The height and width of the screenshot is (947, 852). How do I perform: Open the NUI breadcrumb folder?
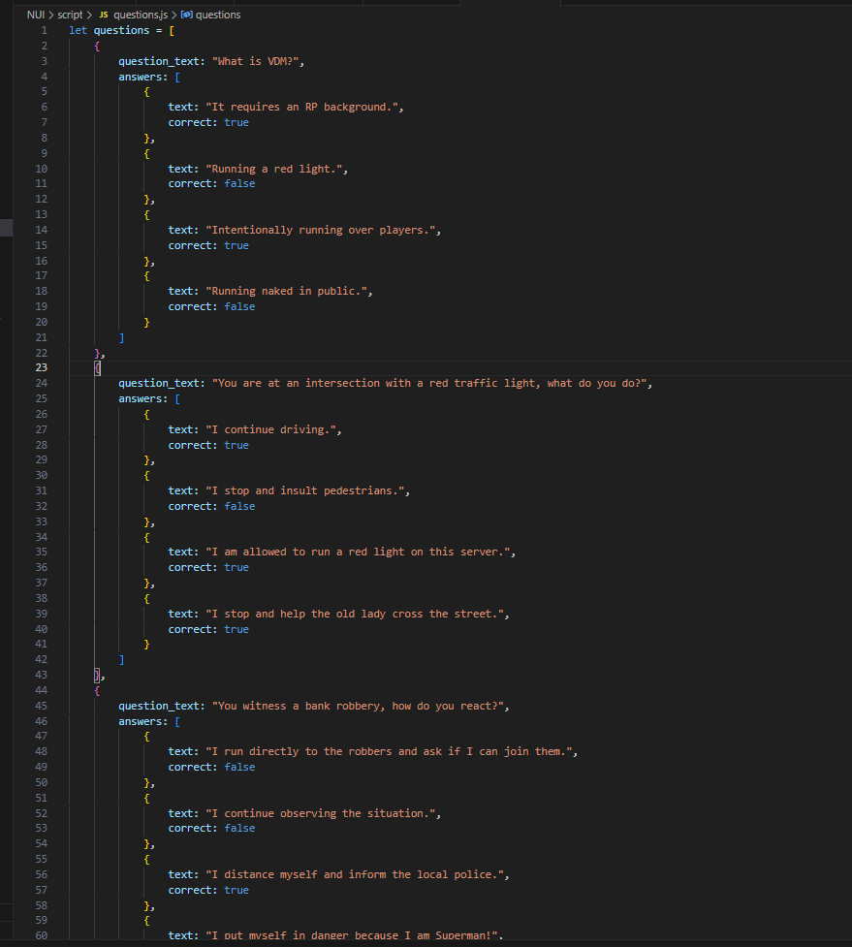[x=36, y=15]
